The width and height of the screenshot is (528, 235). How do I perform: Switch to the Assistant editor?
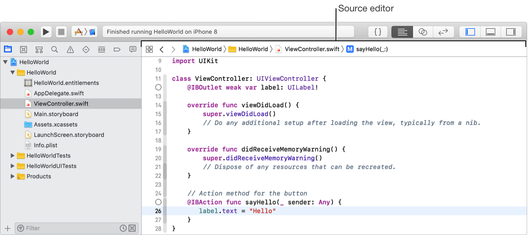tap(423, 32)
